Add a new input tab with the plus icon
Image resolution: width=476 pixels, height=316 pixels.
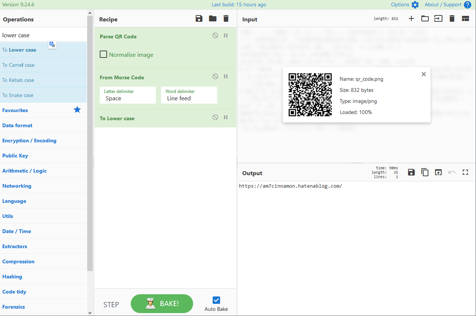tap(411, 19)
